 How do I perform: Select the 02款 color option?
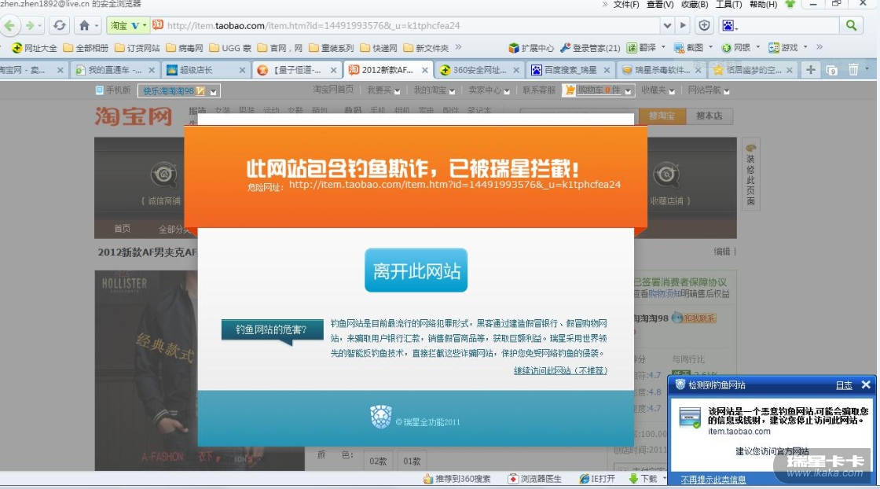tap(378, 461)
